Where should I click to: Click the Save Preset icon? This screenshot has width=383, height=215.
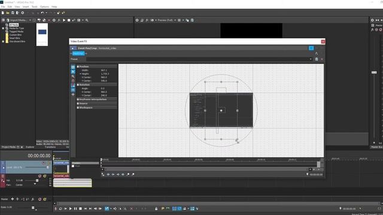tap(317, 59)
